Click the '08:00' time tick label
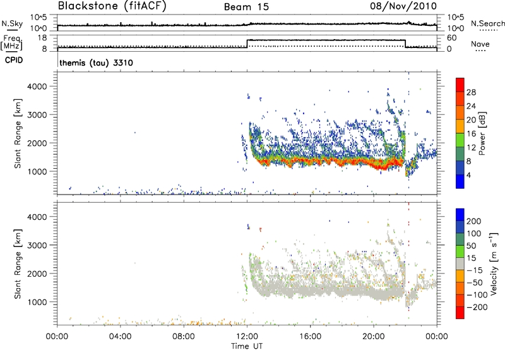The height and width of the screenshot is (350, 505). tap(184, 337)
